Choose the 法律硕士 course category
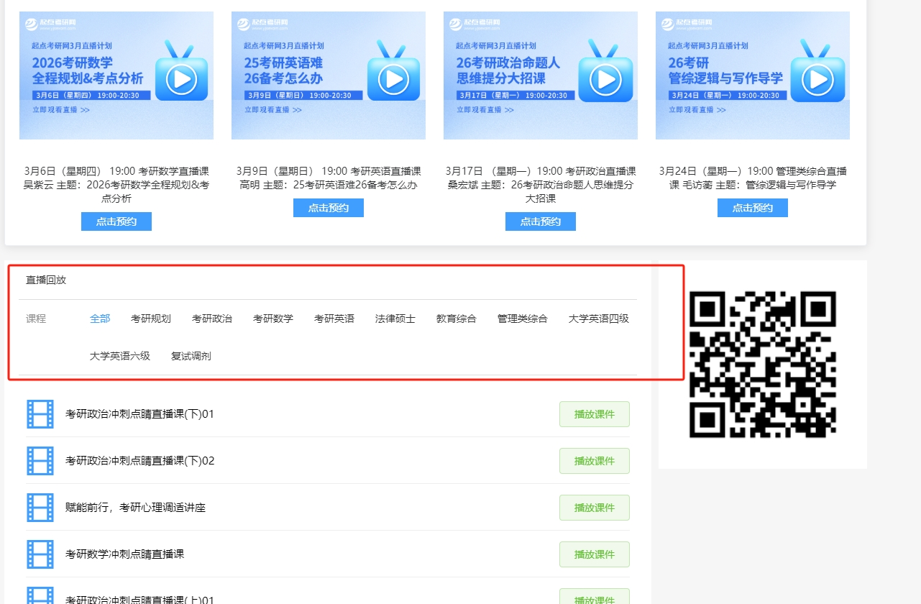 (395, 319)
